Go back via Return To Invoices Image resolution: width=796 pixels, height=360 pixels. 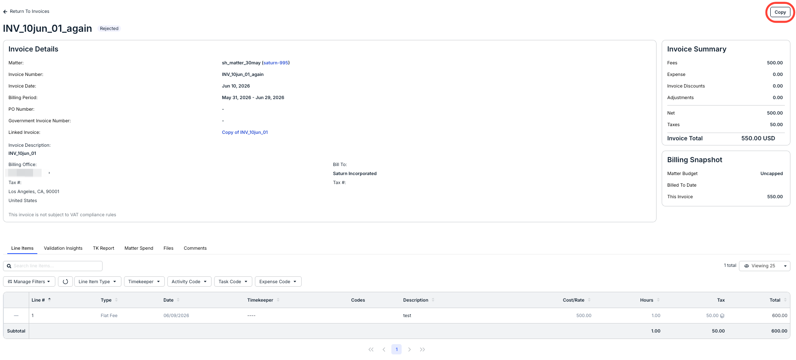pyautogui.click(x=26, y=12)
